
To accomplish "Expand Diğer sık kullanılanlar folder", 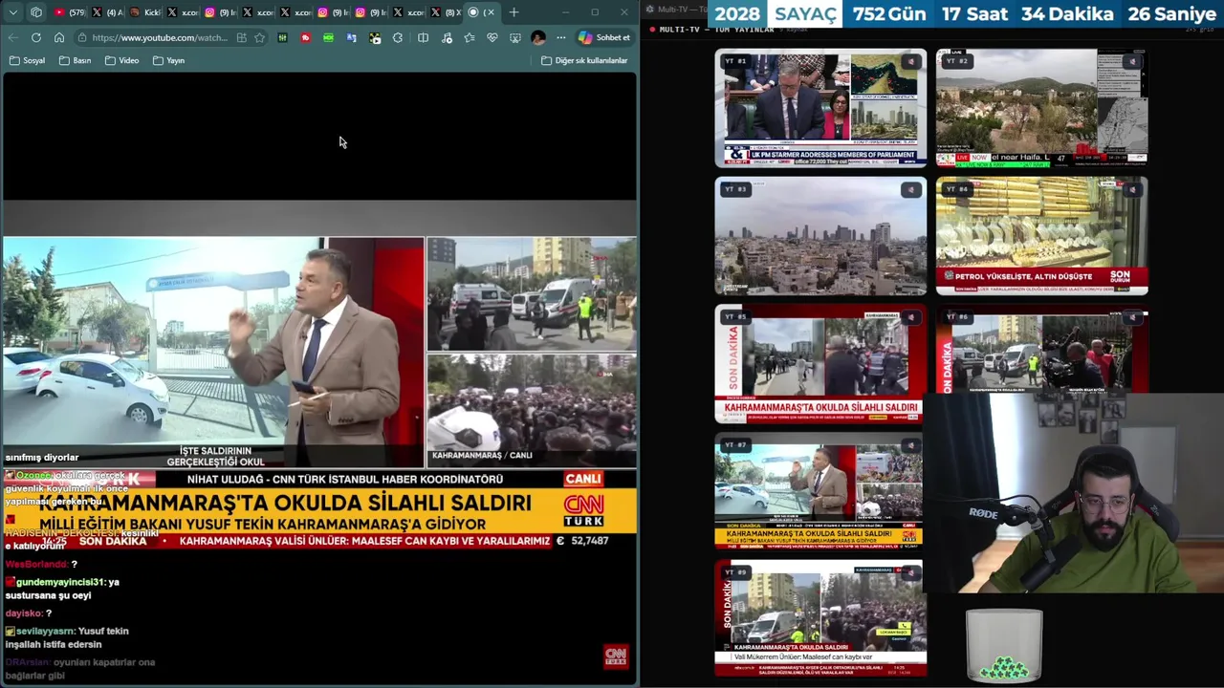I will [x=584, y=60].
